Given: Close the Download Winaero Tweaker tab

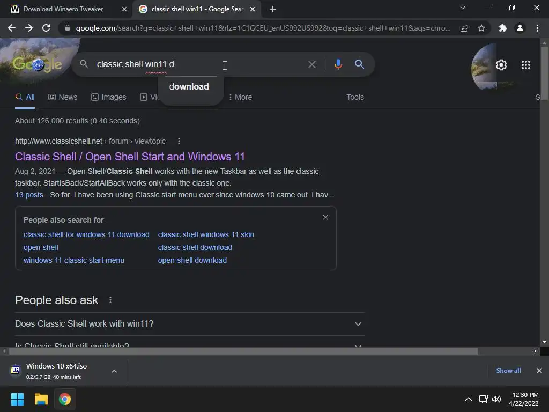Looking at the screenshot, I should pyautogui.click(x=124, y=9).
